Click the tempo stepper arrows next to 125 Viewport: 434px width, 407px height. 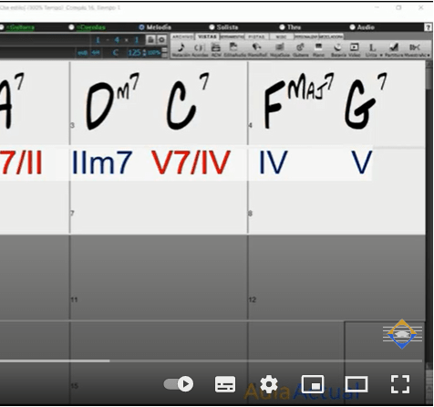click(x=144, y=53)
